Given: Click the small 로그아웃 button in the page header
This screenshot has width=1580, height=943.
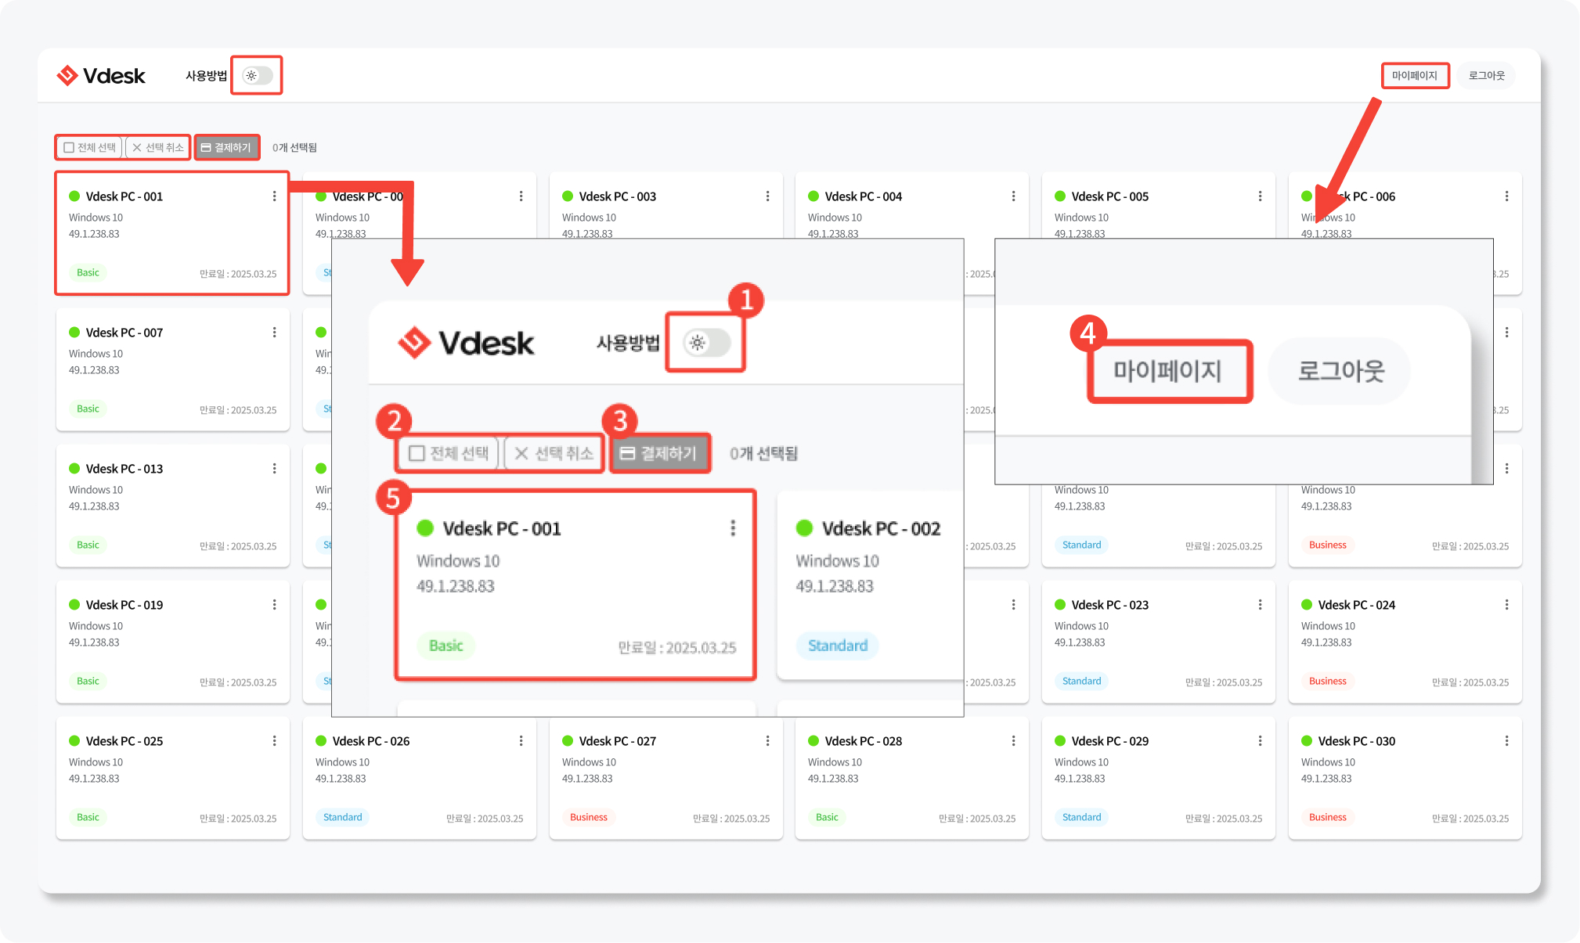Looking at the screenshot, I should (1486, 76).
